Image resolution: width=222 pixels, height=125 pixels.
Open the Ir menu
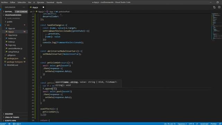34,2
